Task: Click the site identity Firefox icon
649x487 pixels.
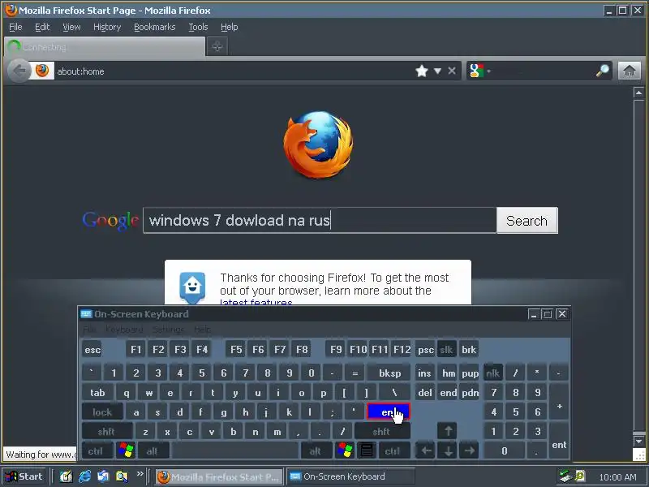Action: tap(42, 71)
